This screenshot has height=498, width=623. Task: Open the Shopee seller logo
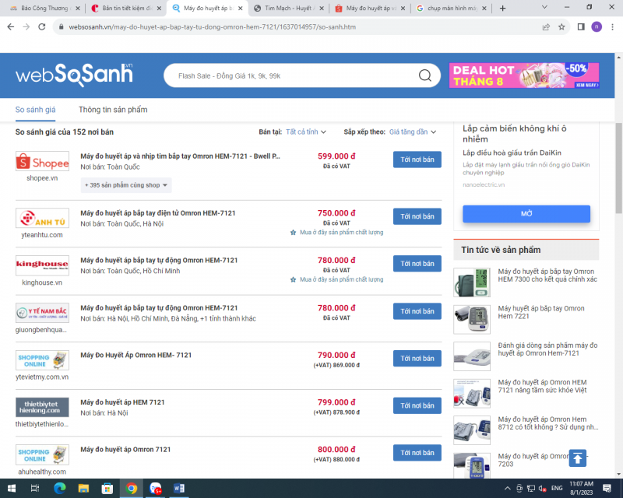(x=42, y=162)
